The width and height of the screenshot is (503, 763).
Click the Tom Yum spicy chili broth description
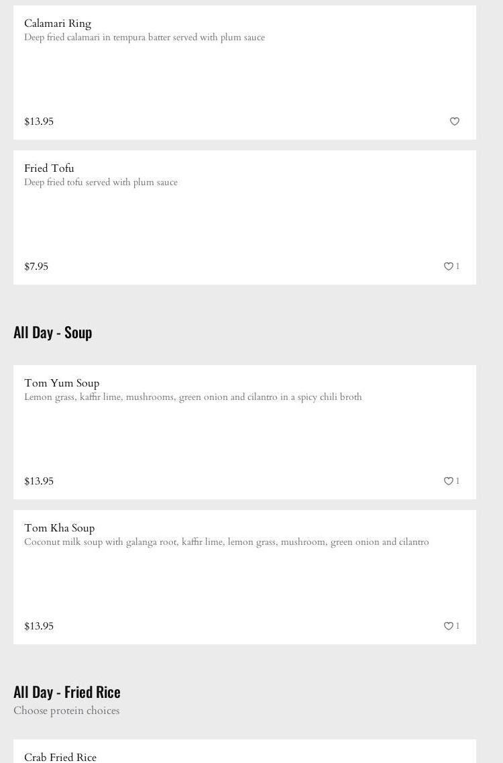(x=193, y=397)
